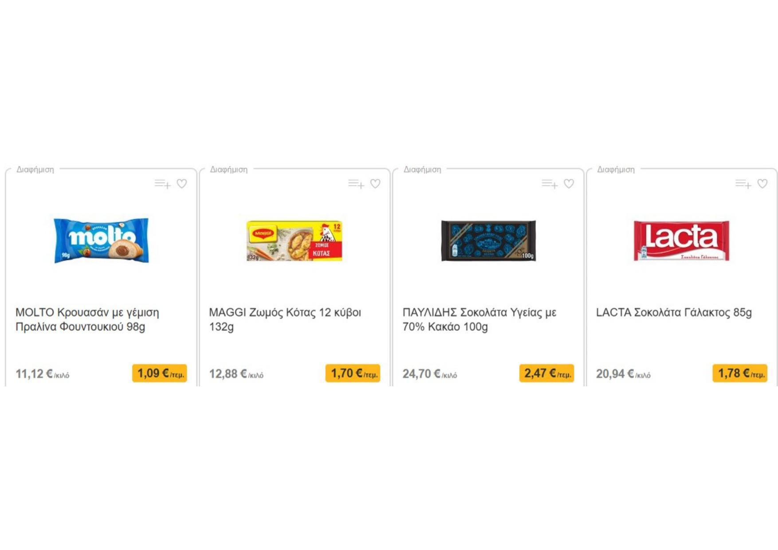The width and height of the screenshot is (778, 550).
Task: Toggle heart favorite on MAGGI Ζωμός Κότας
Action: [375, 184]
